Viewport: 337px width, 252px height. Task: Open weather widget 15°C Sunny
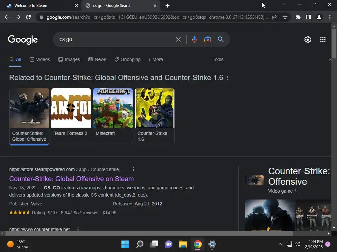click(x=18, y=244)
